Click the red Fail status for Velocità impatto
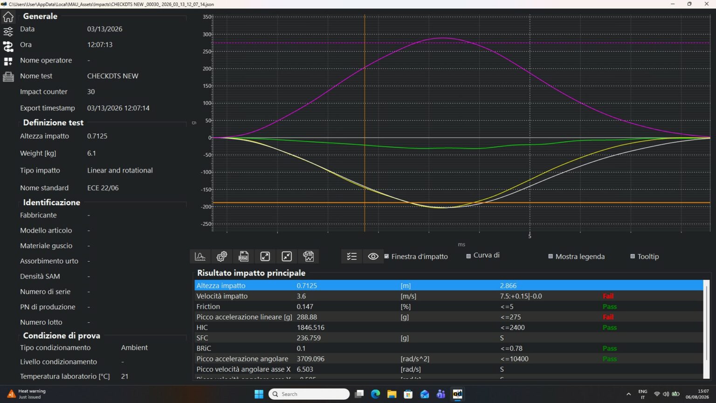The image size is (716, 403). click(x=608, y=296)
